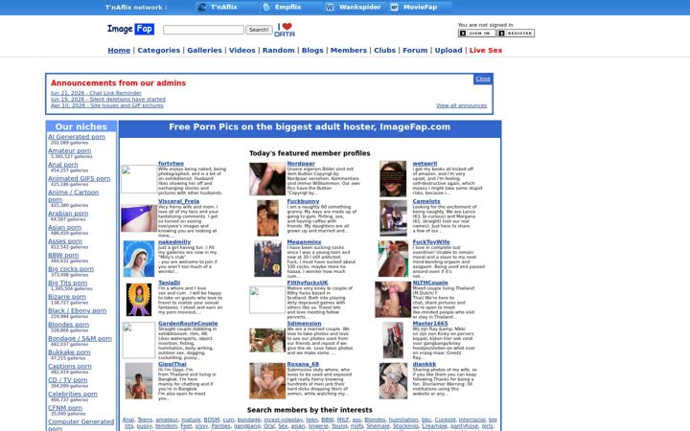Open T'nAflix in the network bar
The width and height of the screenshot is (690, 431).
227,7
